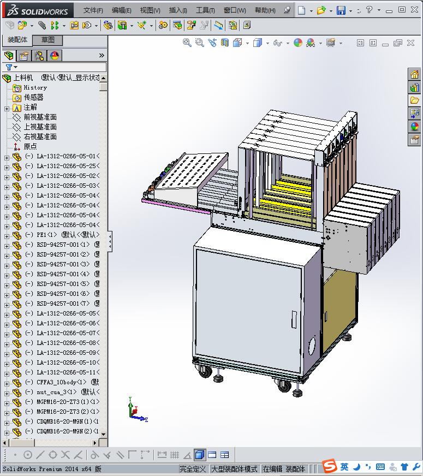423x476 pixels.
Task: Select the 原点 origin item
Action: pos(30,147)
